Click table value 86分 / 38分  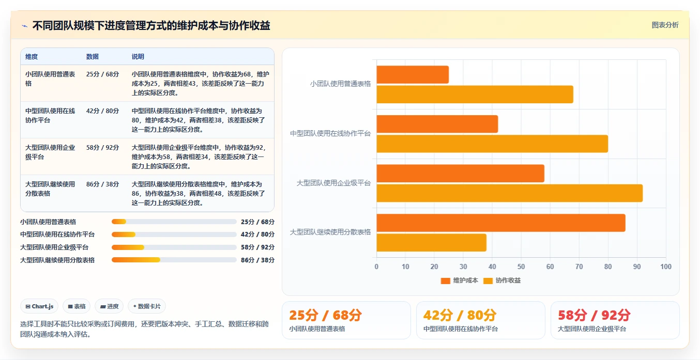[x=103, y=184]
